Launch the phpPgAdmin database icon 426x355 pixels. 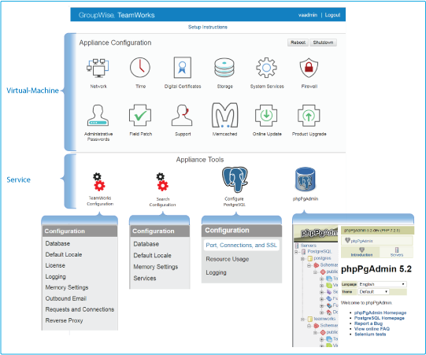[x=305, y=179]
